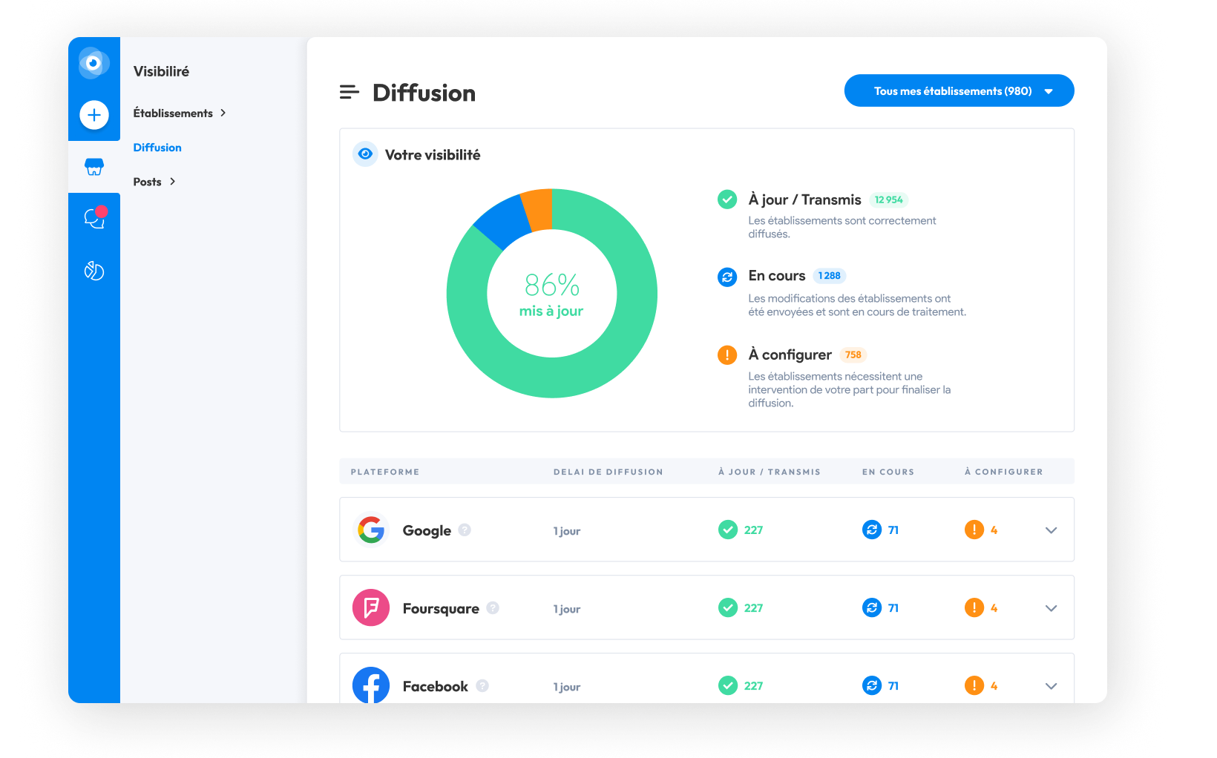Click the Google logo in the platform list
Image resolution: width=1217 pixels, height=758 pixels.
pyautogui.click(x=371, y=530)
